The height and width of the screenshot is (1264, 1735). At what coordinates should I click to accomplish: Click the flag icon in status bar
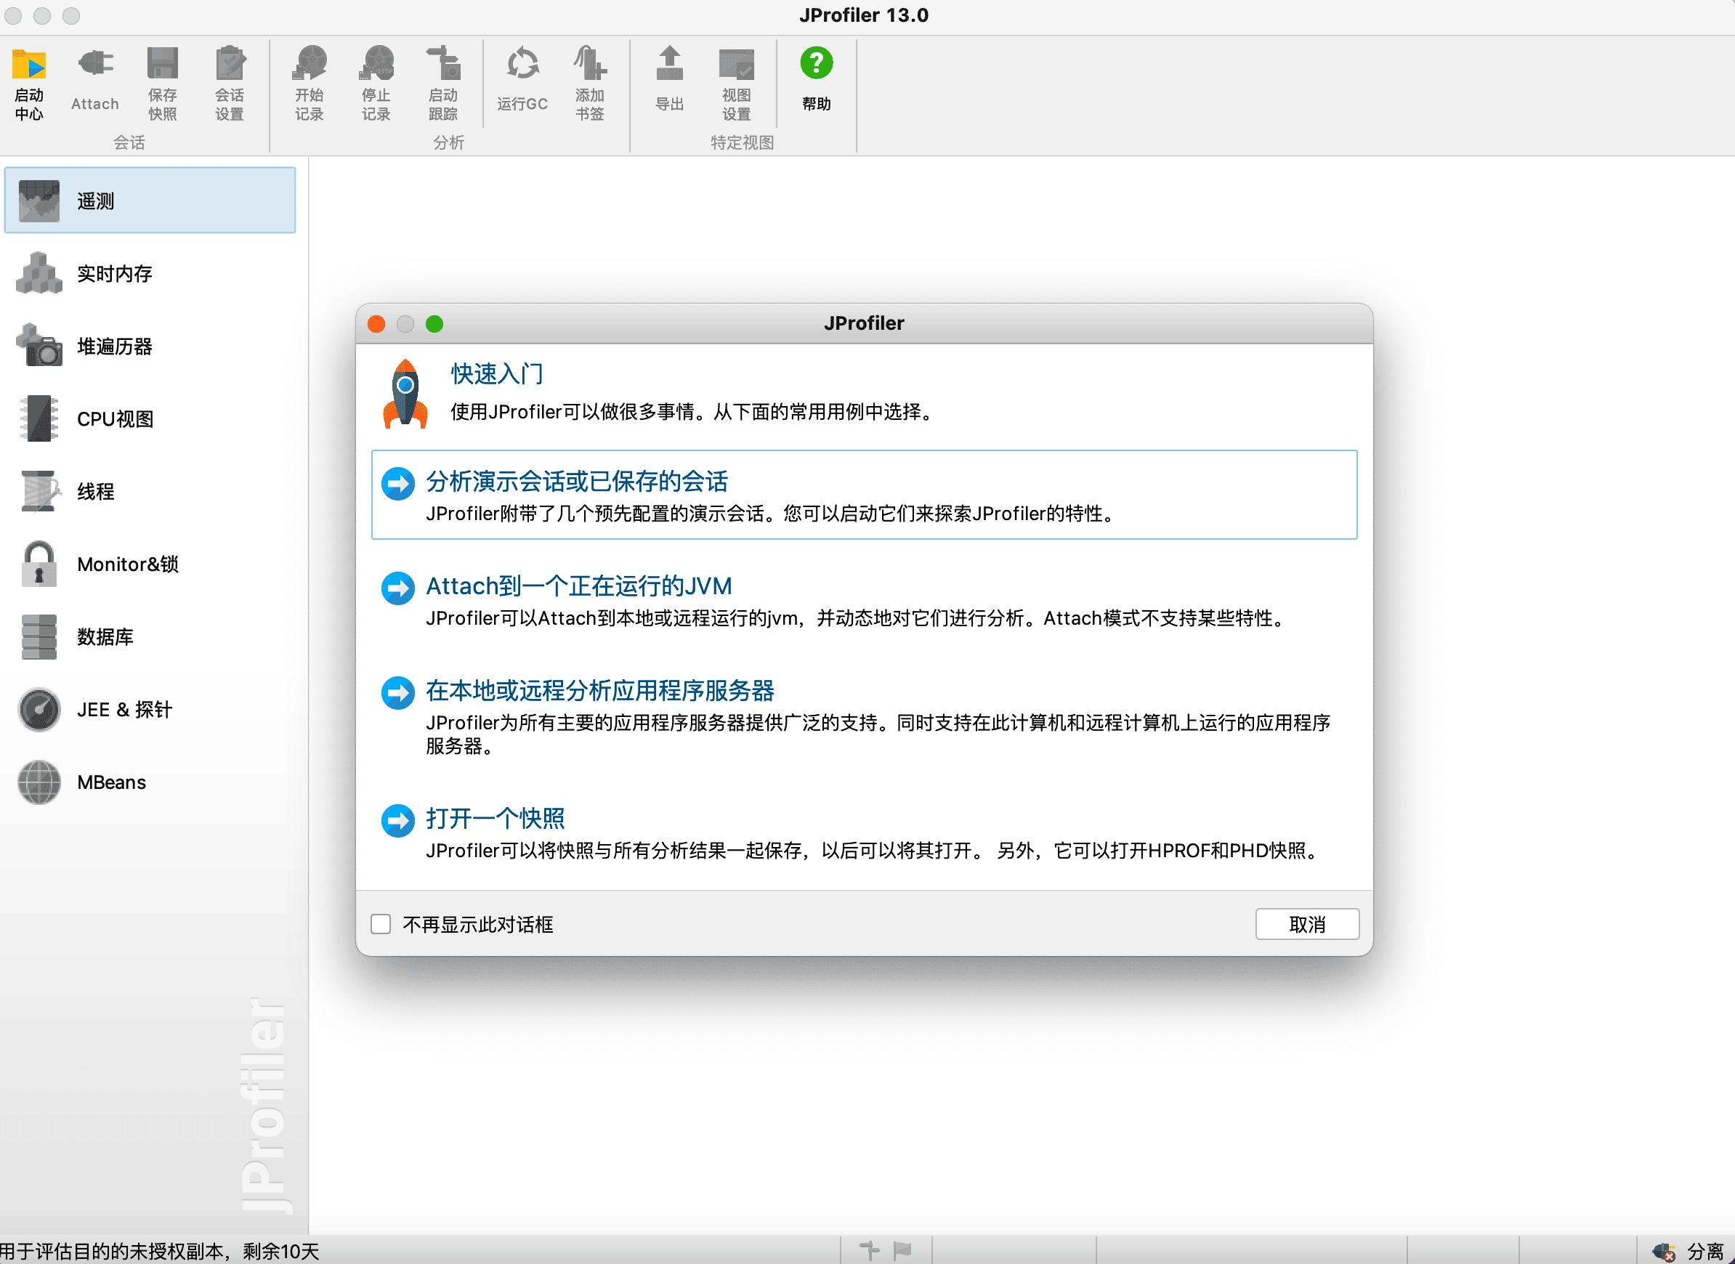pyautogui.click(x=902, y=1251)
